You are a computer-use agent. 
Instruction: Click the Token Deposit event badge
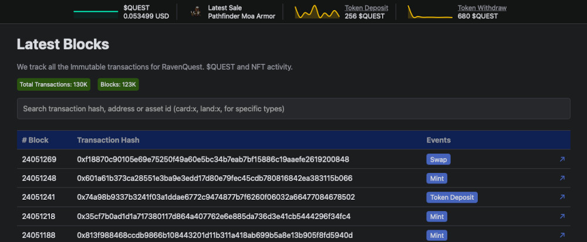451,197
